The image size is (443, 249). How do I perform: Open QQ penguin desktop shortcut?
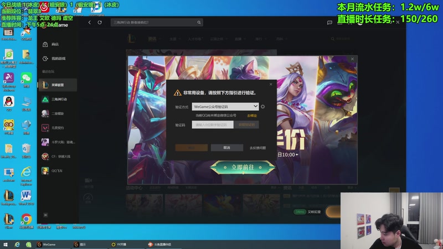point(9,103)
